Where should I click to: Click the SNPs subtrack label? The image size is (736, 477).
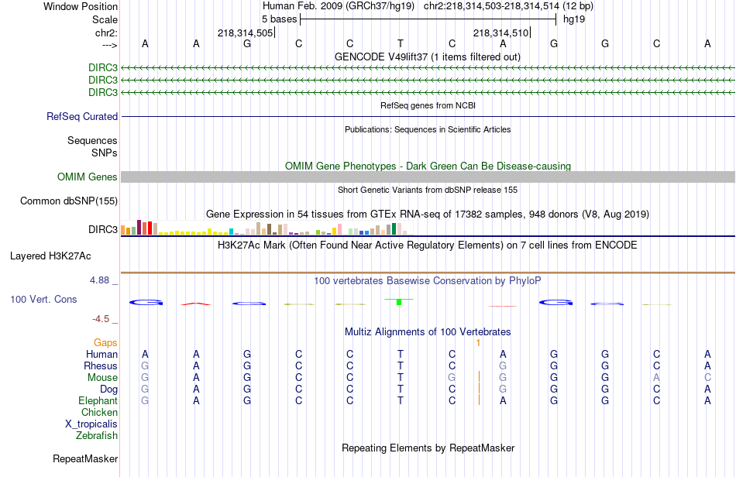click(x=105, y=153)
